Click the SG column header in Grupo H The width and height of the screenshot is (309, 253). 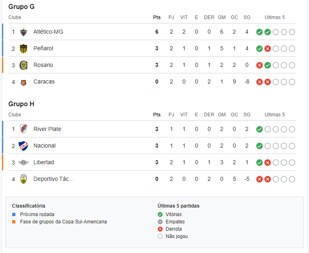pyautogui.click(x=247, y=115)
